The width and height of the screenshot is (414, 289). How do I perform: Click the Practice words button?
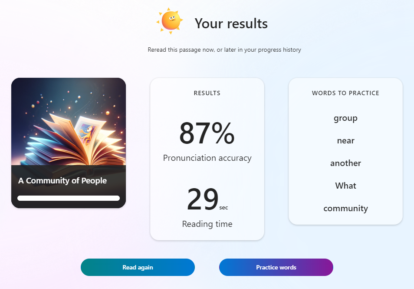[276, 267]
